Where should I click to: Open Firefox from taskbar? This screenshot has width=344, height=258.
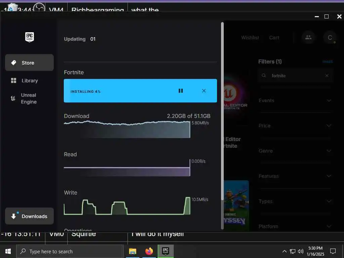coord(149,251)
